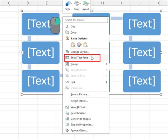
Task: Choose View Alt Text... entry
Action: (86, 107)
